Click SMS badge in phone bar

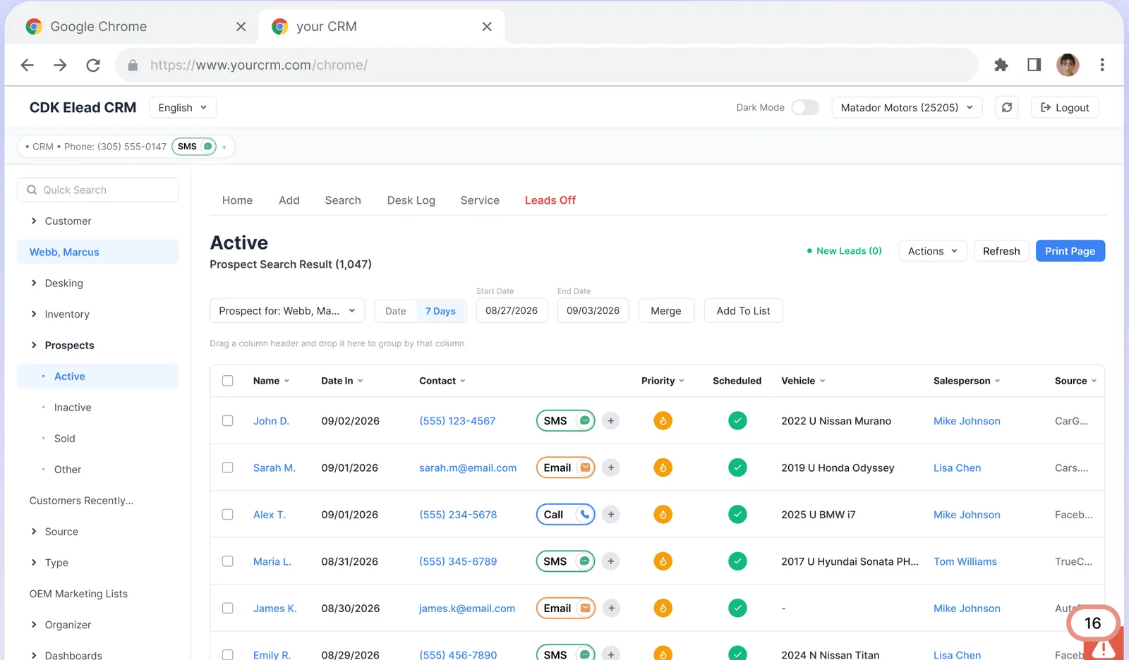point(194,147)
